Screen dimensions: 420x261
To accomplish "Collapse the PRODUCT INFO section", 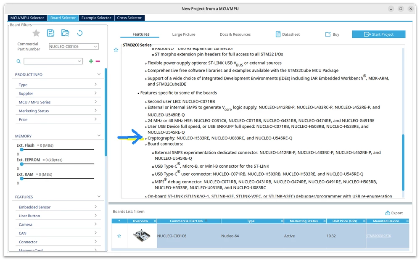I will pos(99,74).
